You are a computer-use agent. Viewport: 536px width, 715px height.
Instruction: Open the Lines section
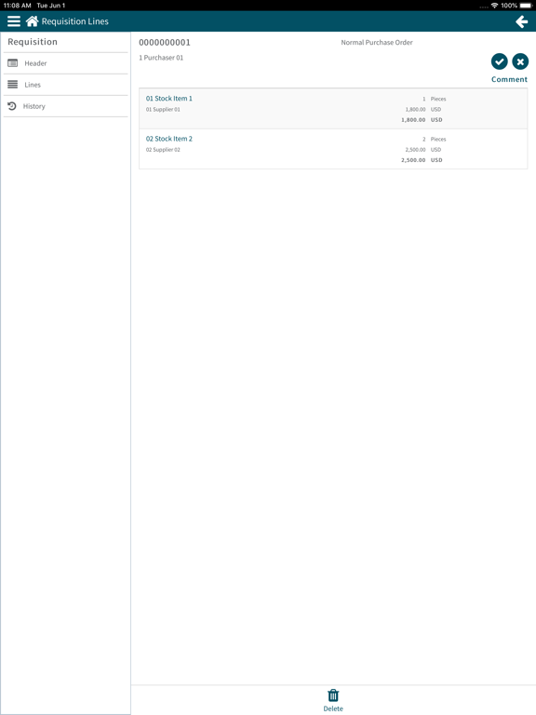pos(66,85)
